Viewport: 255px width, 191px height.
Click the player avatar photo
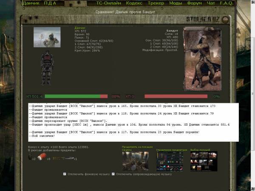[x=47, y=37]
